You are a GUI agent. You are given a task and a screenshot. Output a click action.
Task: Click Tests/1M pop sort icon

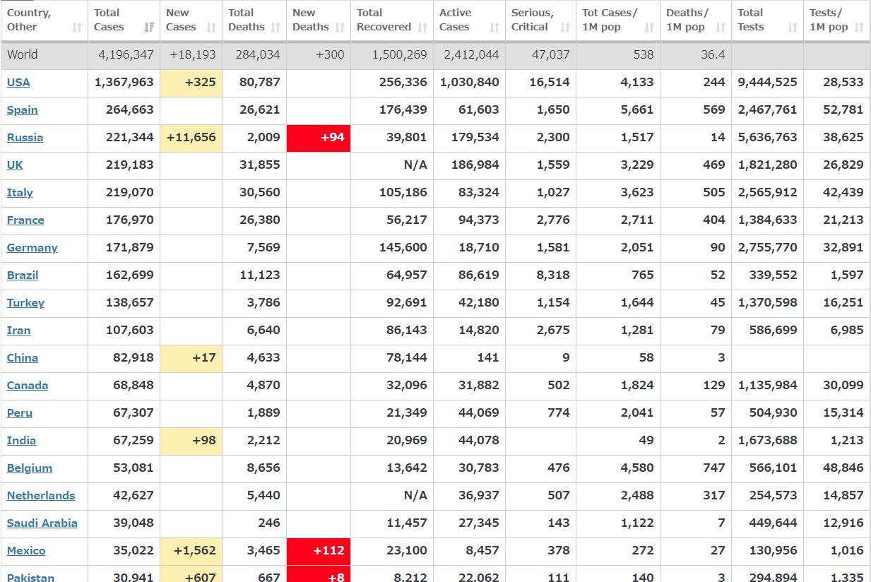[x=859, y=28]
